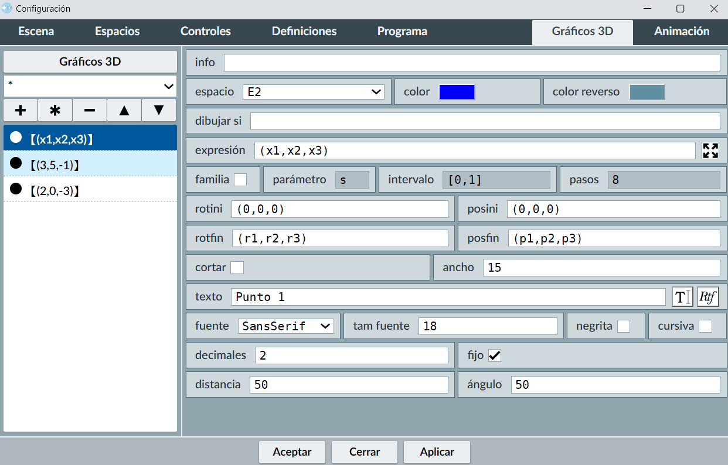This screenshot has height=465, width=728.
Task: Click the asterisk duplicate graphic icon
Action: tap(55, 110)
